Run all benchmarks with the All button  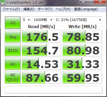[x=13, y=23]
